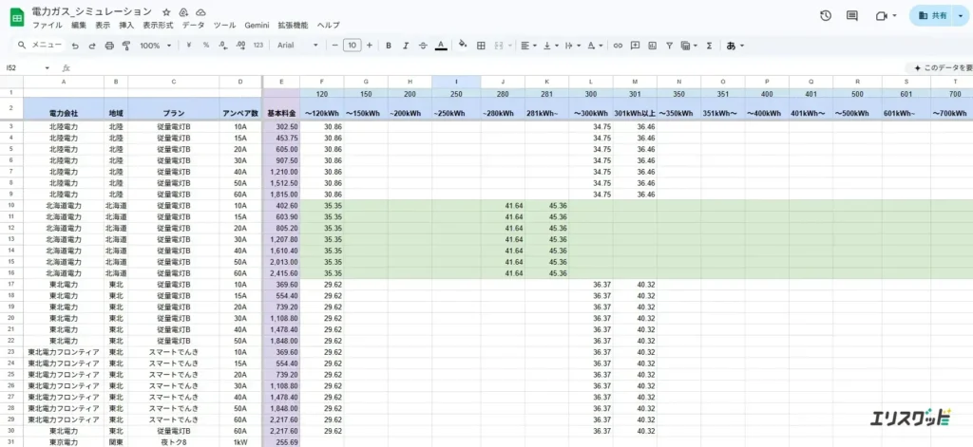Open the share options arrow

tap(962, 15)
